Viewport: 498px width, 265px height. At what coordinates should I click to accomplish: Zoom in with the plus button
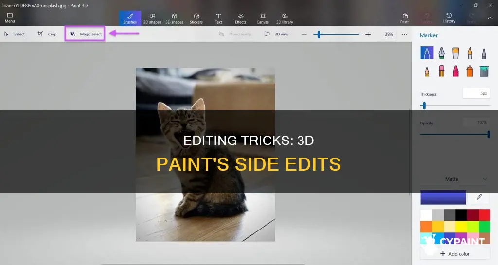[x=368, y=34]
